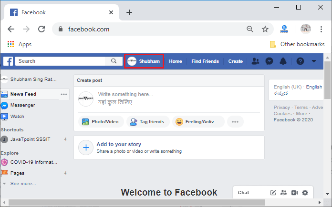Viewport: 332px width, 207px height.
Task: Click vertical scrollbar up arrow
Action: 327,58
